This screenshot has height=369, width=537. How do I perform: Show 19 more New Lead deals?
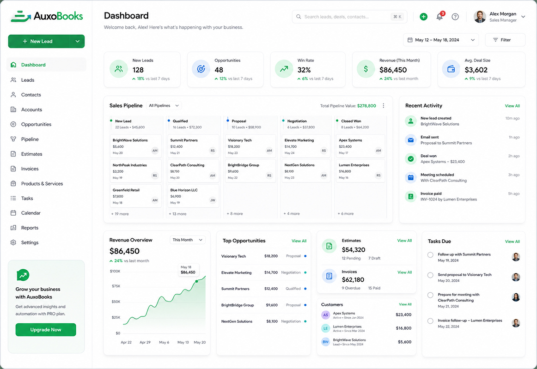point(120,214)
